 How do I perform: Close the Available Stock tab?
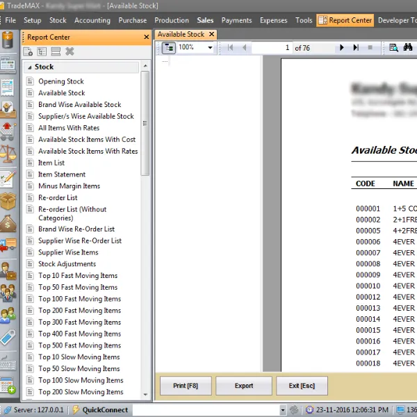coord(212,34)
